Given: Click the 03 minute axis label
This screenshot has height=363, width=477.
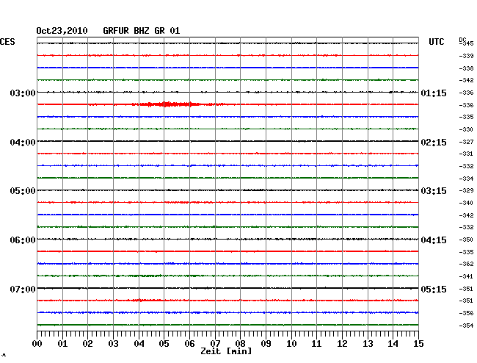Looking at the screenshot, I should (113, 344).
